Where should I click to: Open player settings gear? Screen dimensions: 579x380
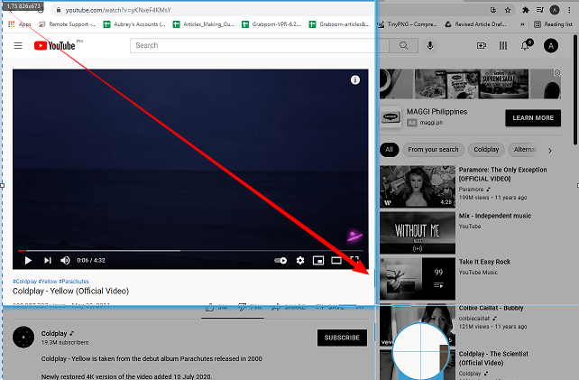300,260
